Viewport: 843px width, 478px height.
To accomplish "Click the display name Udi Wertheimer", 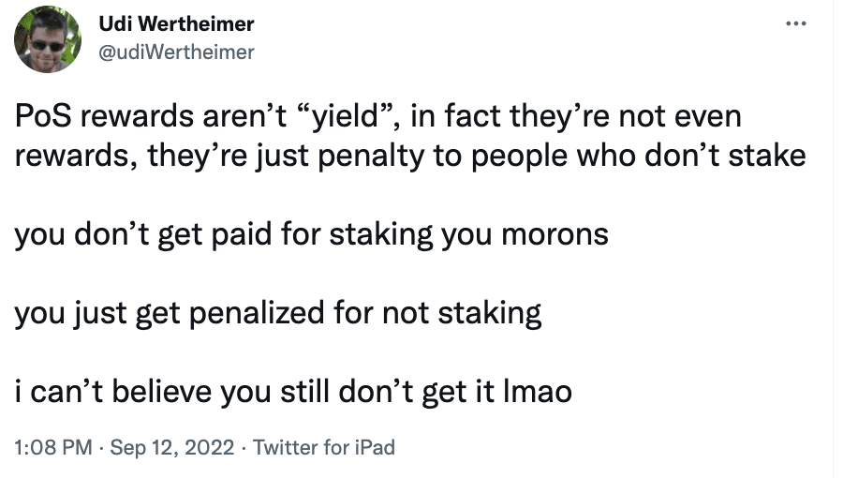I will [x=176, y=23].
